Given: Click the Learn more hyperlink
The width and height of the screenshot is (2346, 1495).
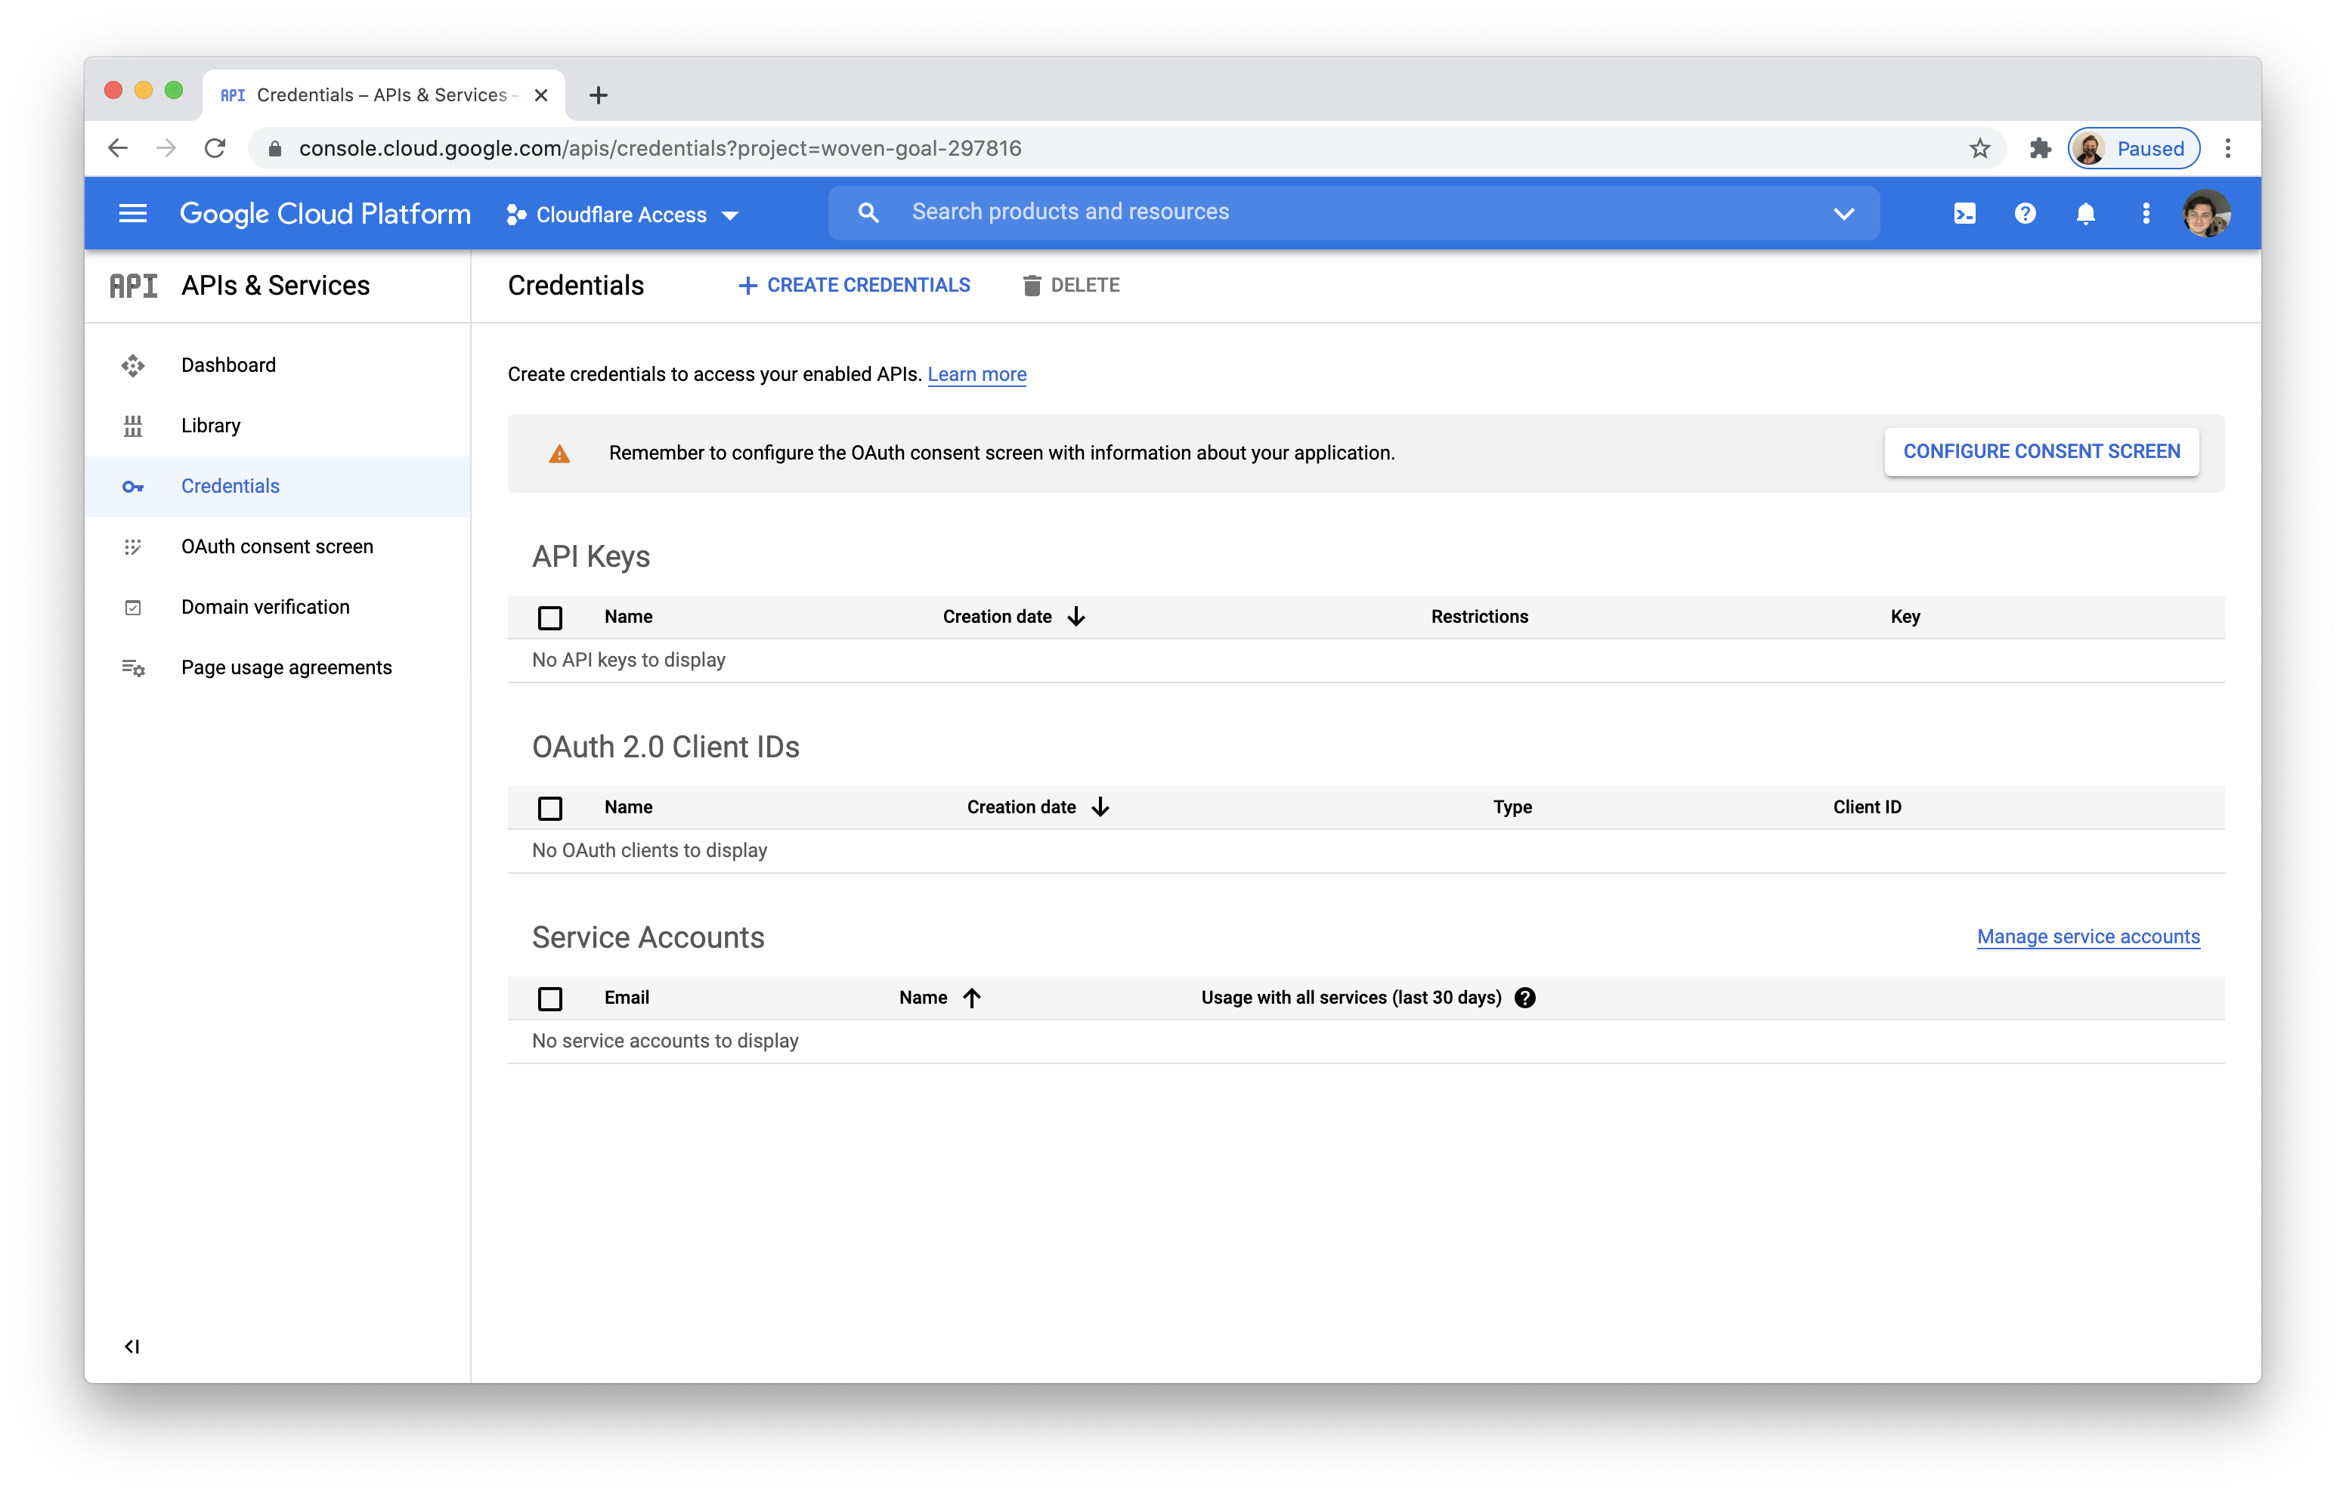Looking at the screenshot, I should point(975,373).
